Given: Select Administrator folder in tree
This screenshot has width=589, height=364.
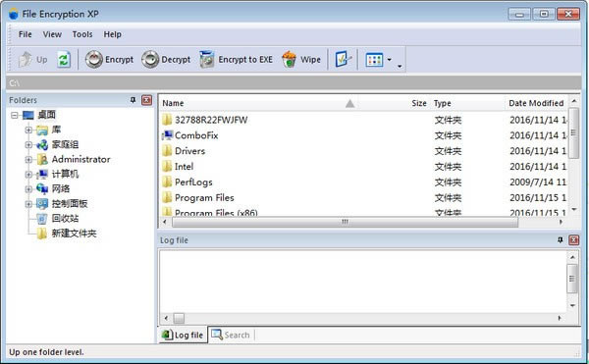Looking at the screenshot, I should (x=80, y=160).
